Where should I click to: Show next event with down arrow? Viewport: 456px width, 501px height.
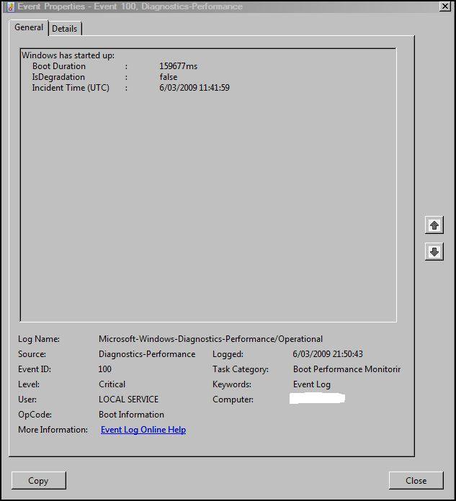(434, 252)
